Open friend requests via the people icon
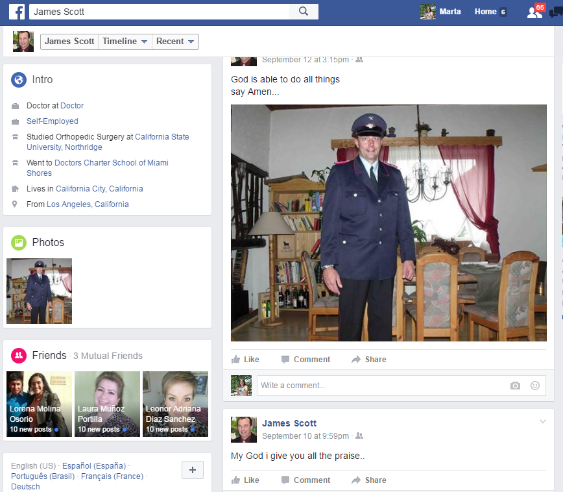This screenshot has width=563, height=492. [533, 12]
